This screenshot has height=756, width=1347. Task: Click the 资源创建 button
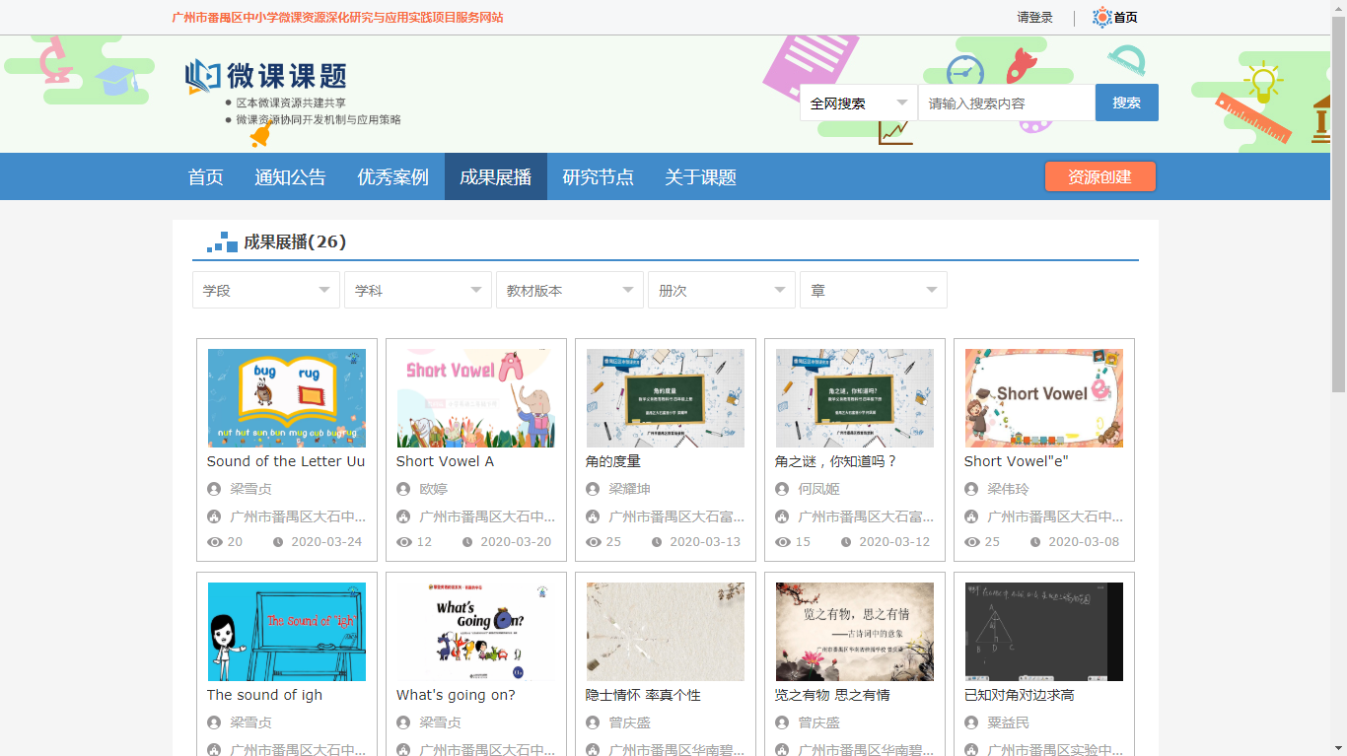click(x=1100, y=176)
